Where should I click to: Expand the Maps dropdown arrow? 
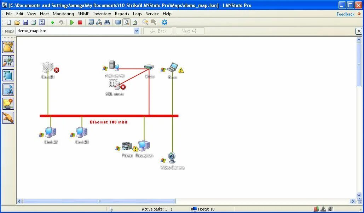click(x=137, y=31)
